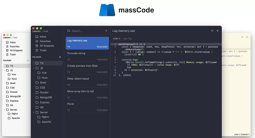This screenshot has width=255, height=138.
Task: Open the Apache folder in dark window
Action: (x=46, y=122)
